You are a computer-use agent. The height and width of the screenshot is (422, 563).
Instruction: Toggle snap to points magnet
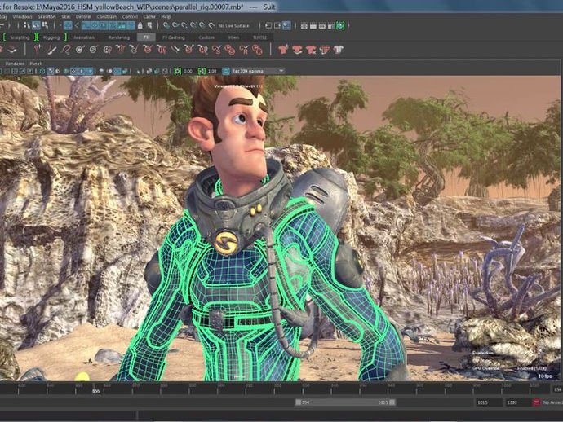(184, 25)
